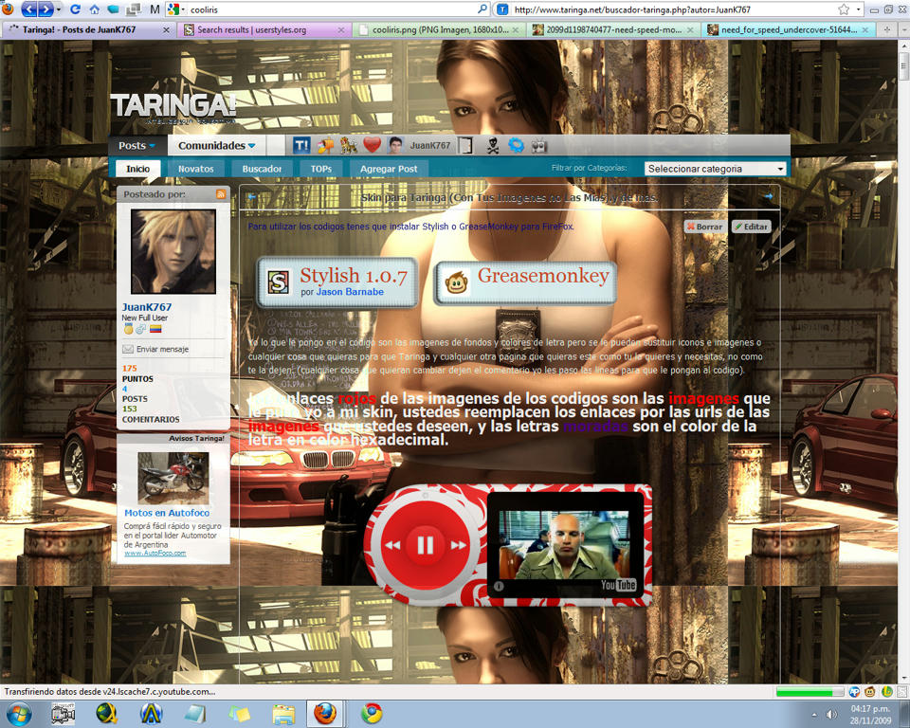Click the mailbox messages icon
This screenshot has height=728, width=910.
pyautogui.click(x=325, y=145)
